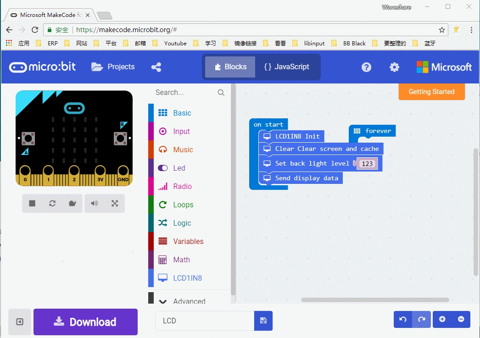Collapse the simulator side panel
The height and width of the screenshot is (338, 480).
click(x=20, y=322)
